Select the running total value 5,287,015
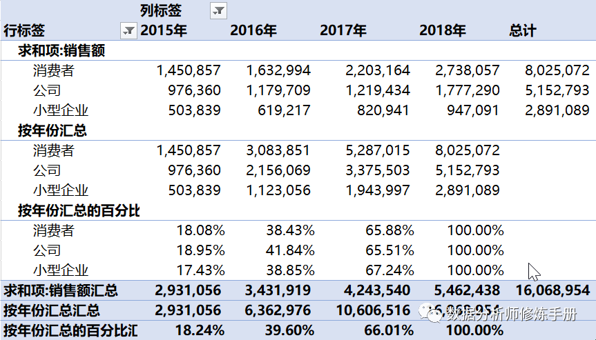 (378, 150)
